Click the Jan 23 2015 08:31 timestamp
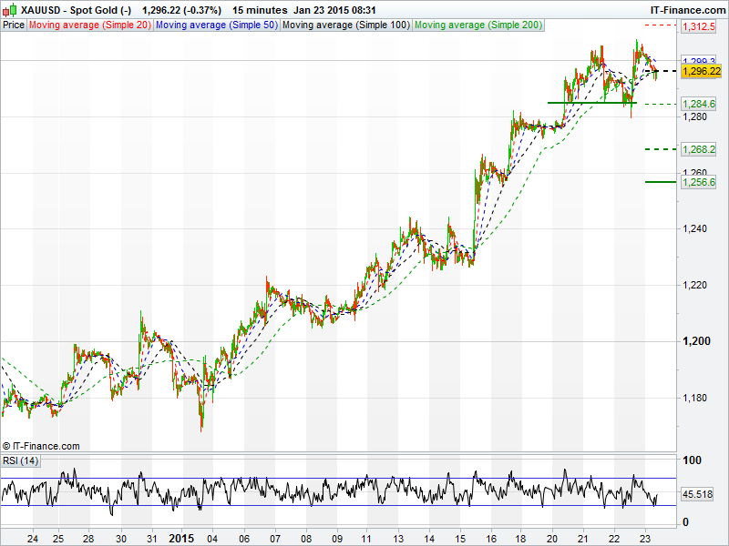Image resolution: width=729 pixels, height=546 pixels. [334, 10]
